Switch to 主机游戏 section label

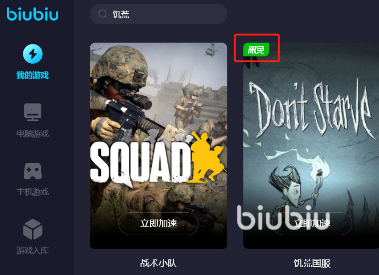tap(33, 192)
